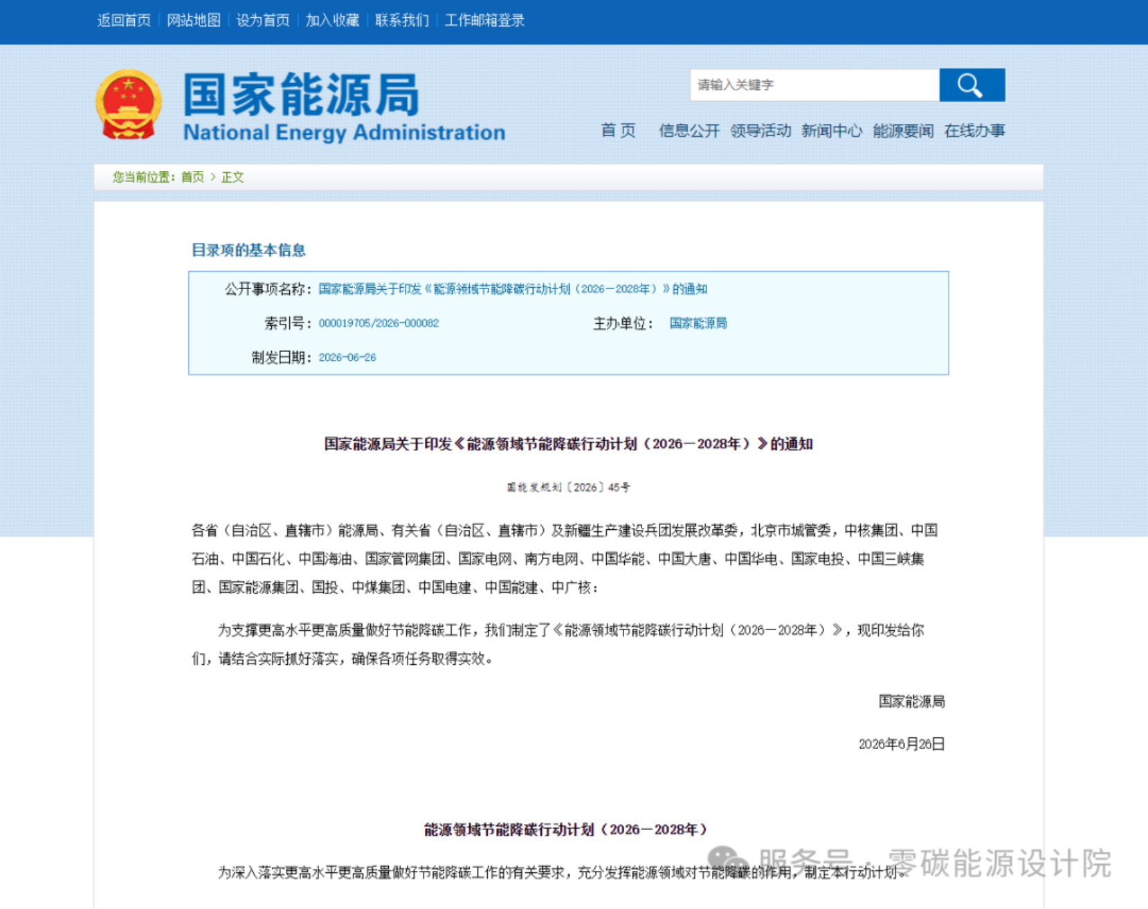Click the 国家能源局 National Energy Administration title

344,107
